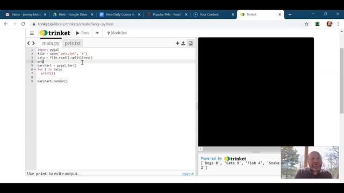Go back in browser history
The height and width of the screenshot is (193, 344).
6,24
